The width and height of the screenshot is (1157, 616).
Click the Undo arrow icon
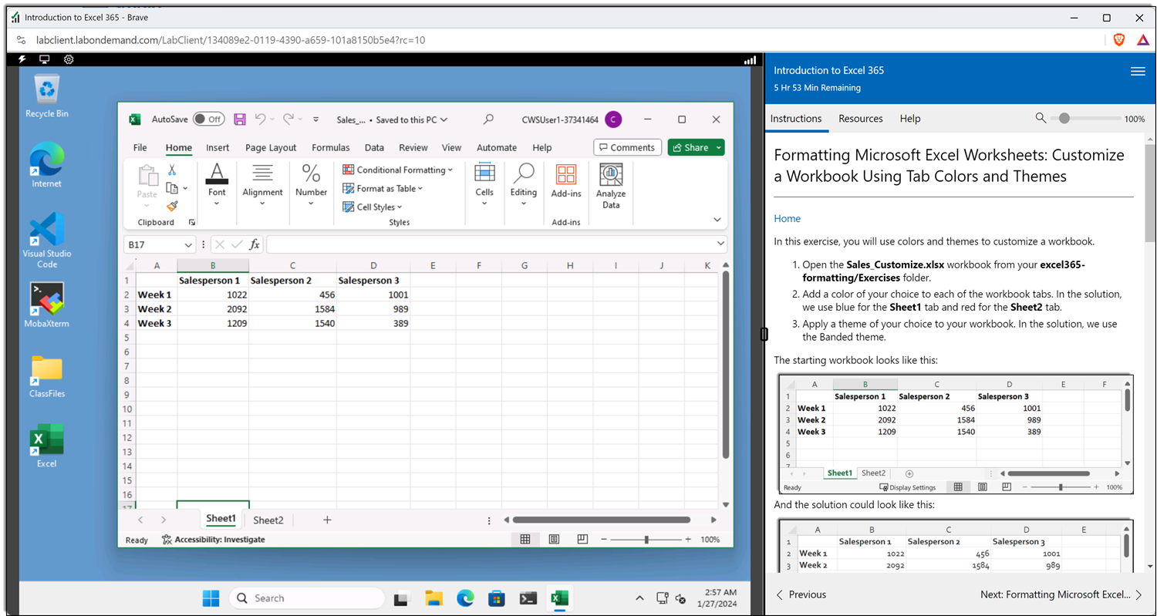point(261,119)
